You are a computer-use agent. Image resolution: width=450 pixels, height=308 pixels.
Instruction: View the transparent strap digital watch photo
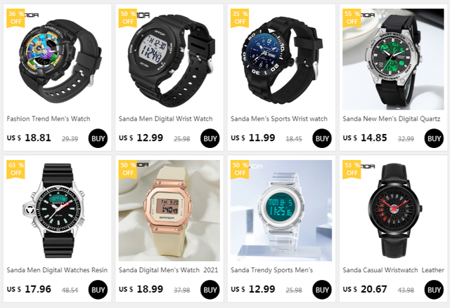pos(281,210)
